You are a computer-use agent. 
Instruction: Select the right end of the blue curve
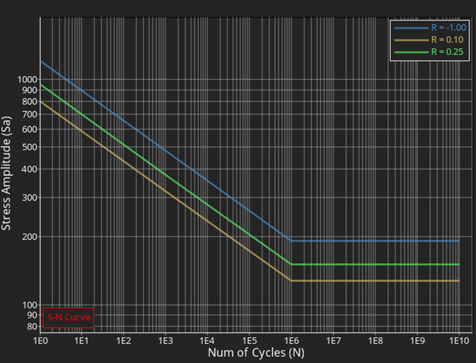click(x=458, y=240)
